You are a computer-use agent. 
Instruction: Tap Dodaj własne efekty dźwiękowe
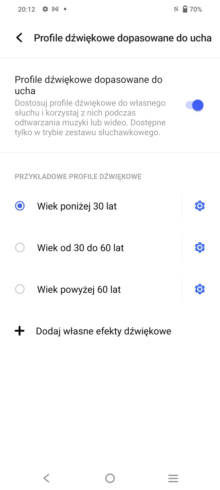[103, 331]
